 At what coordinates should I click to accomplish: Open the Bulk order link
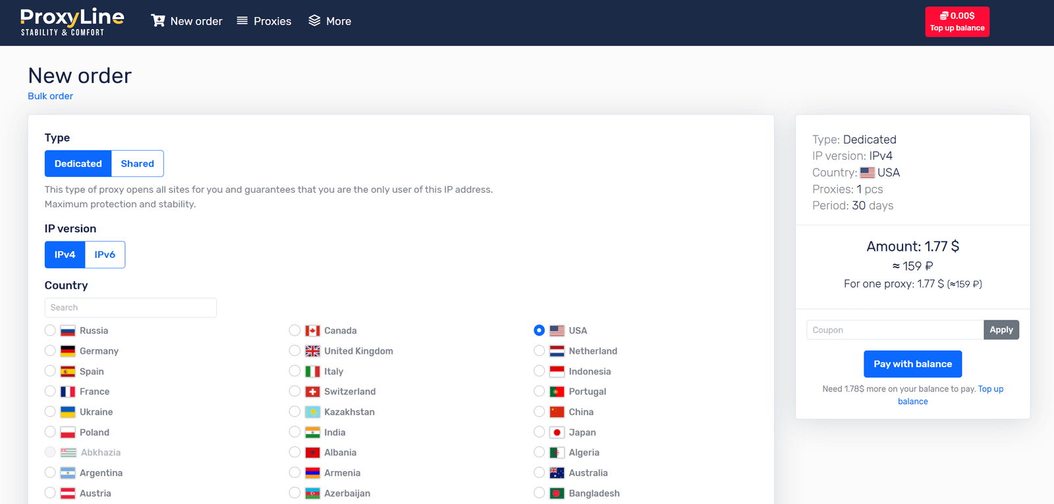51,96
